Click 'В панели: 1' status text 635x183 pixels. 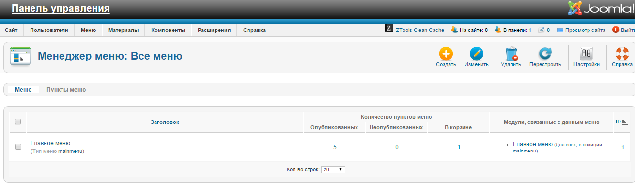517,30
